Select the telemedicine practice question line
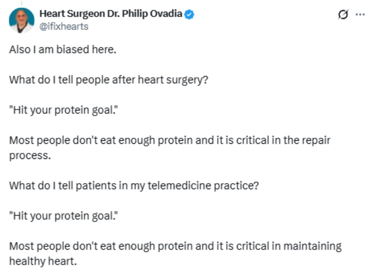This screenshot has height=274, width=373. click(x=134, y=185)
